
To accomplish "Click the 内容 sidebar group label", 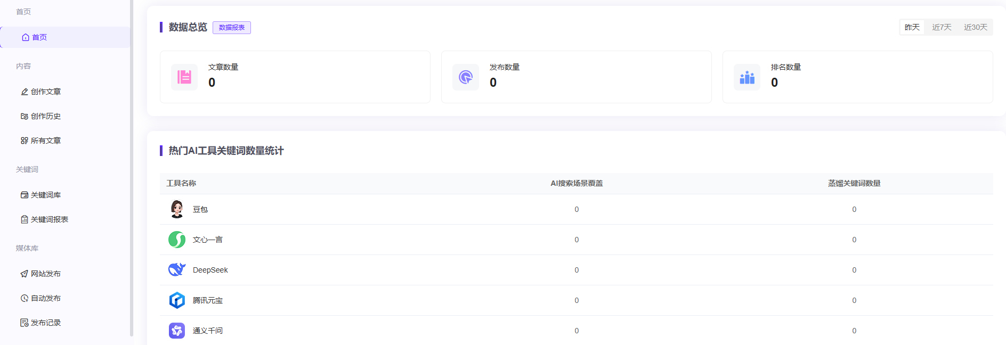I will tap(23, 66).
